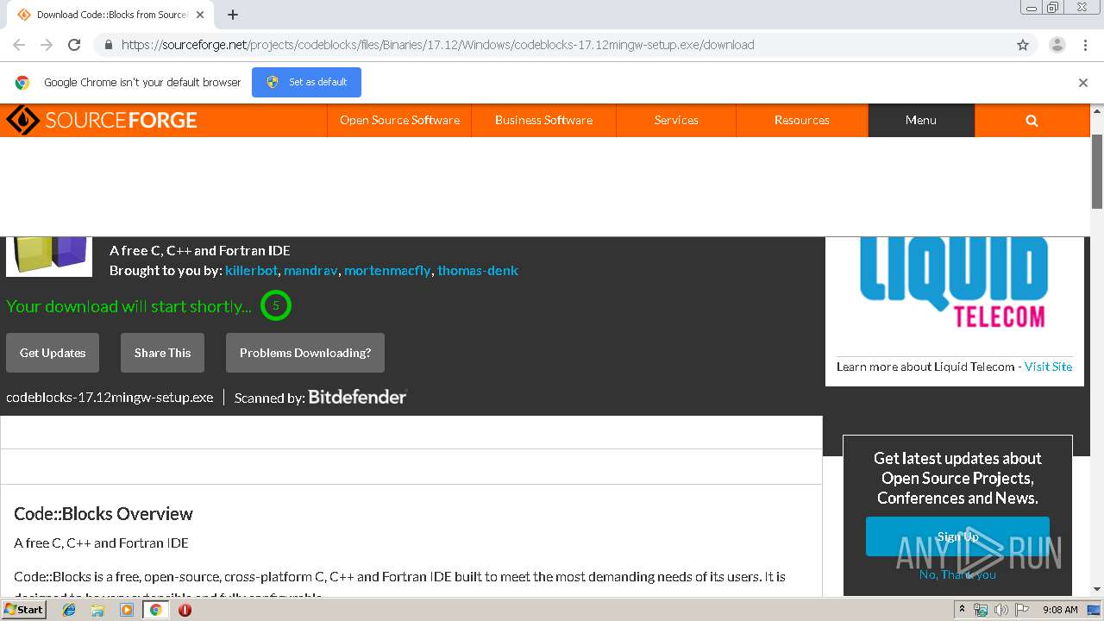The height and width of the screenshot is (621, 1104).
Task: Open the Windows Start button
Action: (24, 609)
